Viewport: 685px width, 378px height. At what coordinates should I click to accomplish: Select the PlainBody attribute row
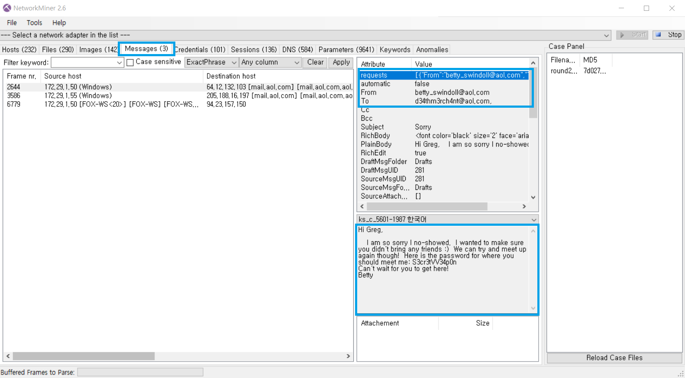[443, 144]
